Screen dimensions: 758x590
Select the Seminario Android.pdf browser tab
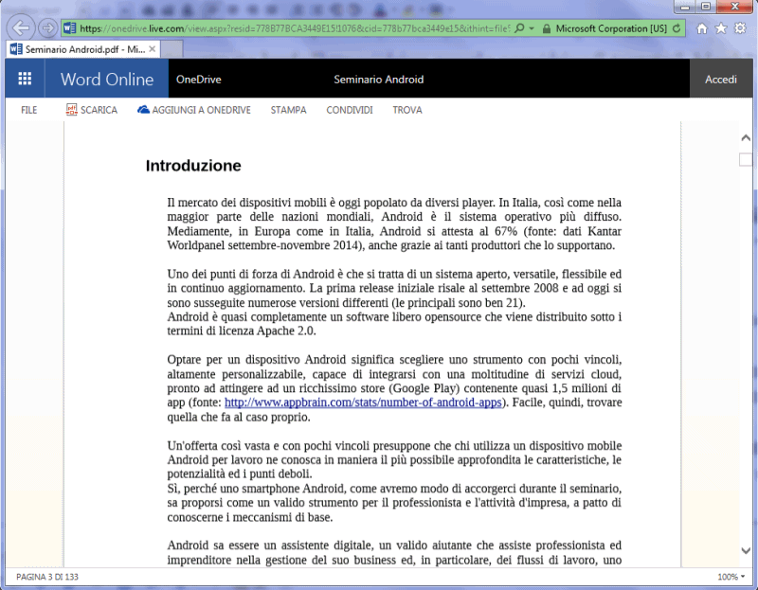pyautogui.click(x=83, y=49)
